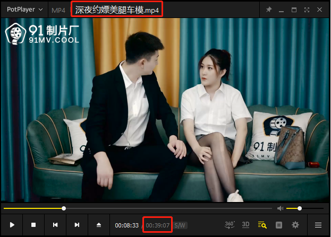
Task: Open the playlist search icon
Action: (x=262, y=225)
